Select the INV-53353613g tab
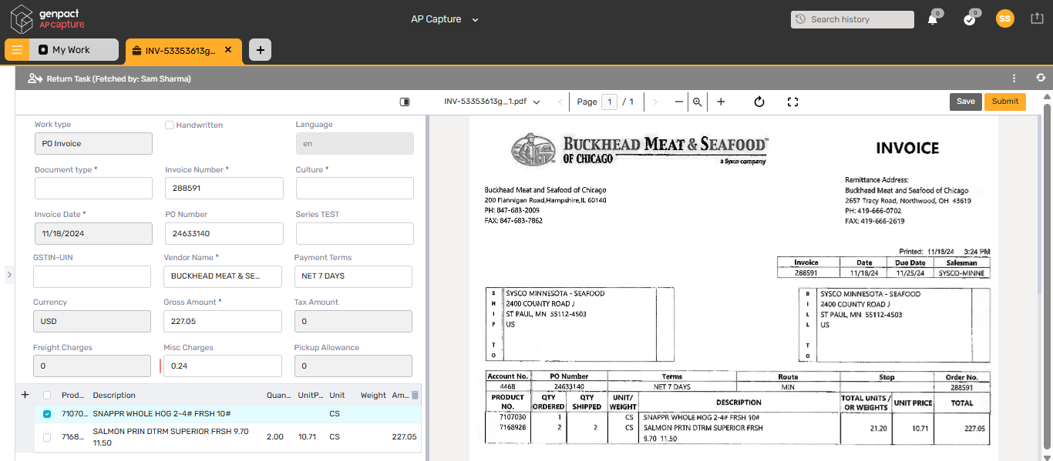Viewport: 1053px width, 461px height. [183, 50]
